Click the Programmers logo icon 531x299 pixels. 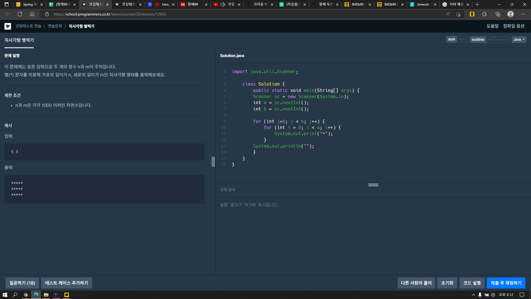(x=8, y=26)
